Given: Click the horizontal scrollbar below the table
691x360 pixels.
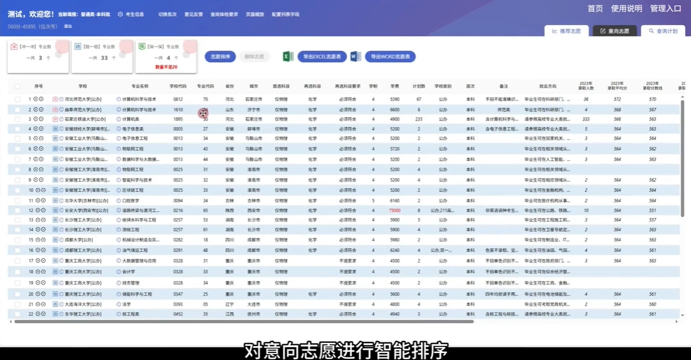Looking at the screenshot, I should pos(243,321).
